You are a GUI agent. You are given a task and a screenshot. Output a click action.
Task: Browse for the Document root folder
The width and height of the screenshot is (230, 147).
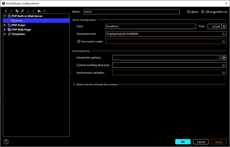click(223, 34)
